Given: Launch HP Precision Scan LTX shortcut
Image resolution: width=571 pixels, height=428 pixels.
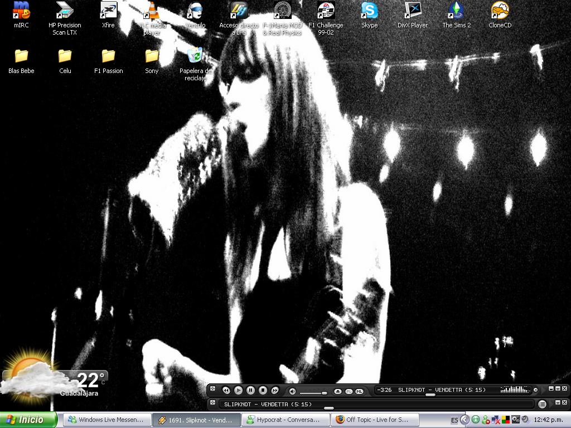Looking at the screenshot, I should pos(65,17).
